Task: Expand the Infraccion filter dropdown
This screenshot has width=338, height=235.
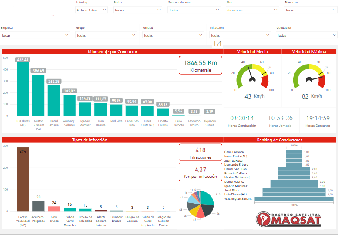Action: click(240, 35)
